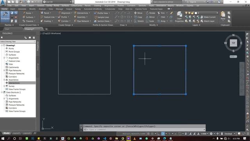Open the Manage ribbon tab
The image size is (250, 141).
point(59,9)
